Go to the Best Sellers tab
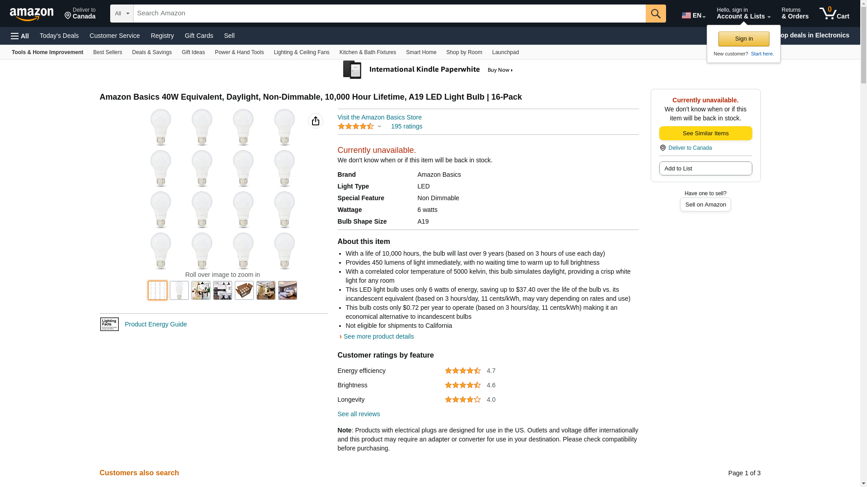The width and height of the screenshot is (867, 487). [107, 52]
